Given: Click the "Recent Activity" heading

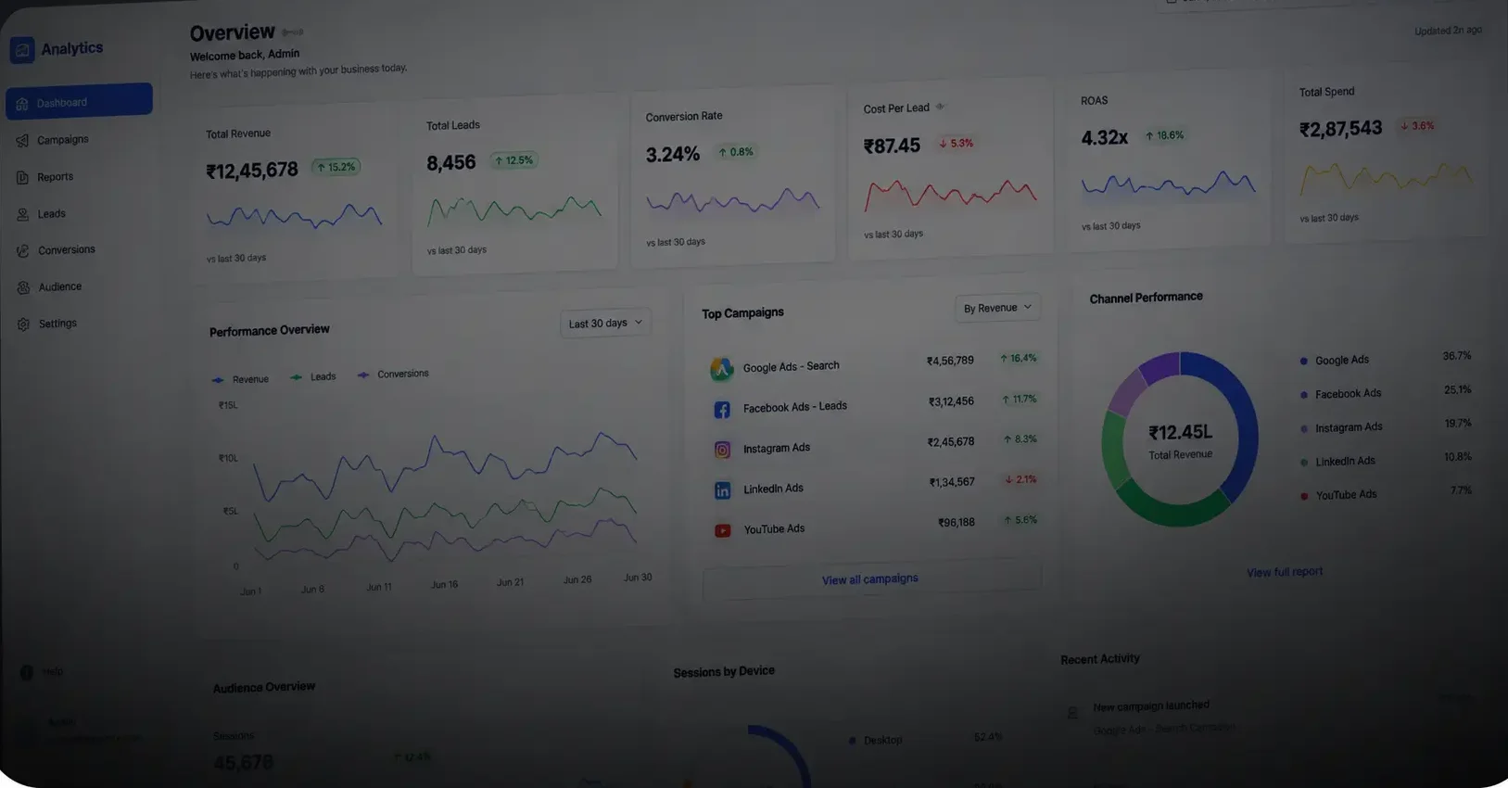Looking at the screenshot, I should click(1100, 659).
